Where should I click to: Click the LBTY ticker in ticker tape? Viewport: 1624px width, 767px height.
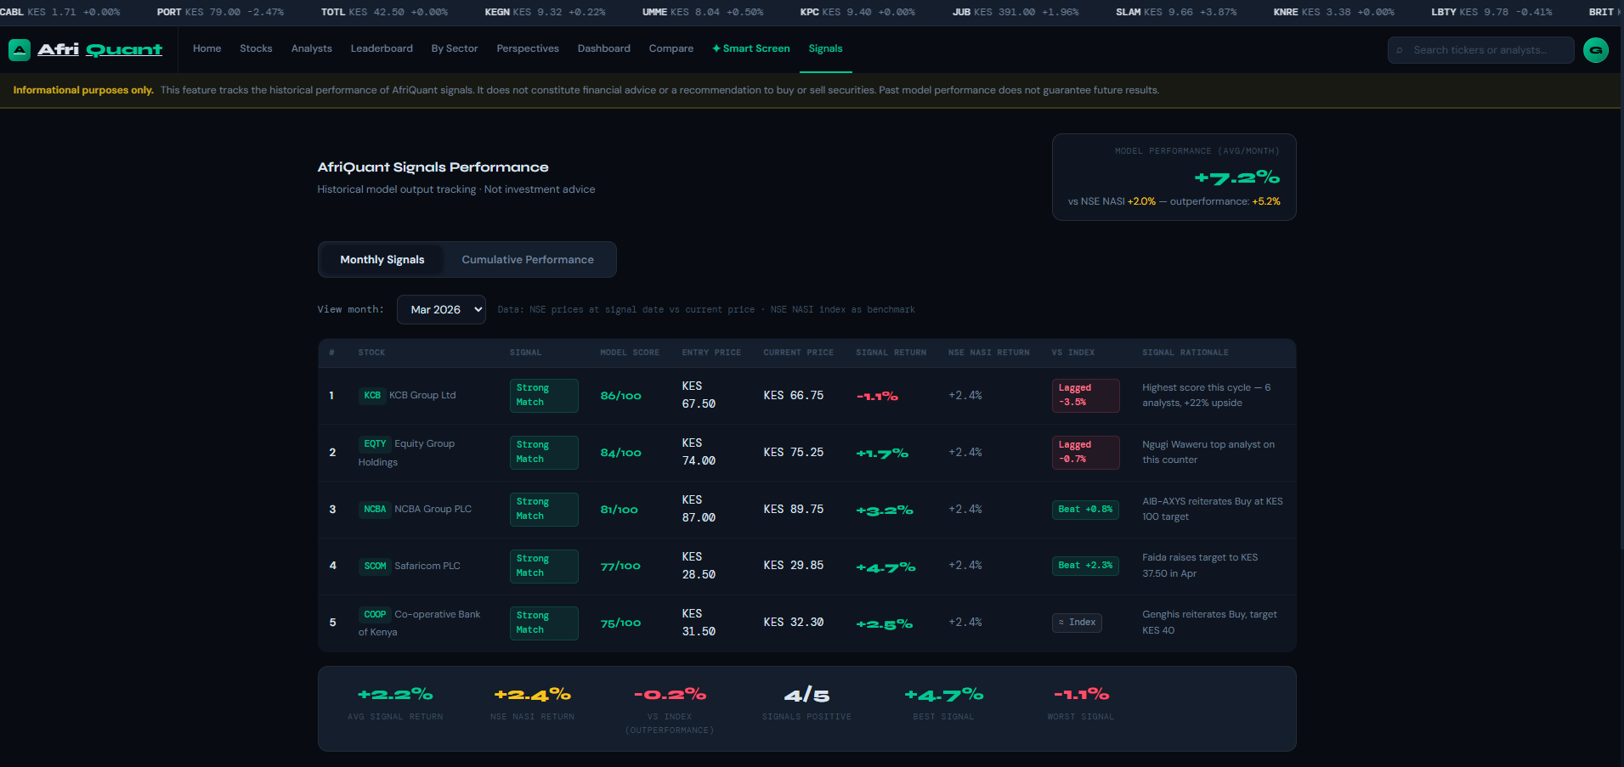coord(1491,12)
